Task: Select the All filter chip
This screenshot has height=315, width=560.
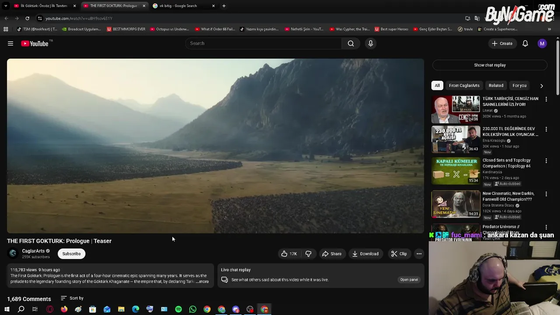Action: [437, 85]
